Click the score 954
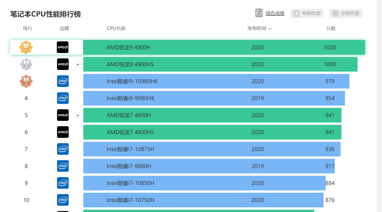Viewport: 382px width, 212px height. pos(330,98)
